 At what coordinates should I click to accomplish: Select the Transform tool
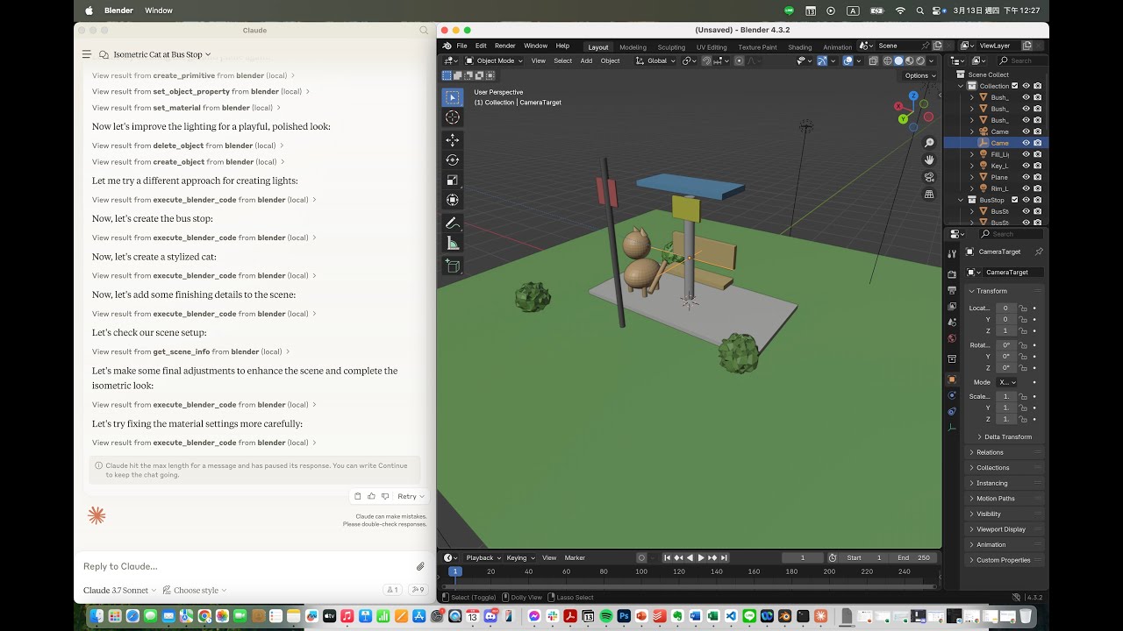click(453, 200)
